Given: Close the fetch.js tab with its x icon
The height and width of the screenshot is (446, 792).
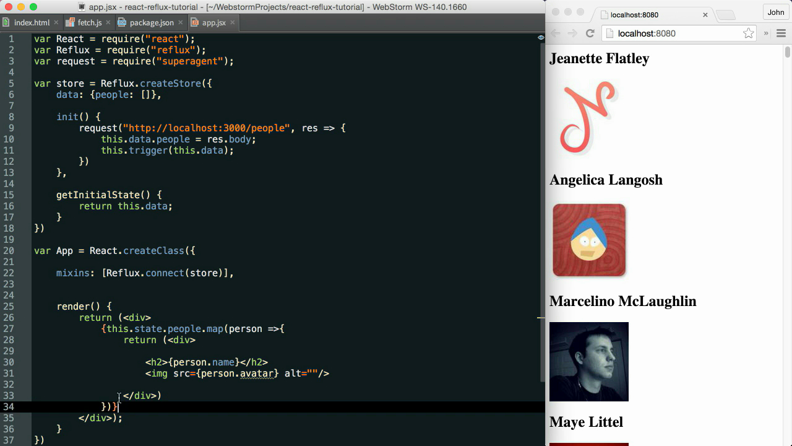Looking at the screenshot, I should pyautogui.click(x=108, y=22).
